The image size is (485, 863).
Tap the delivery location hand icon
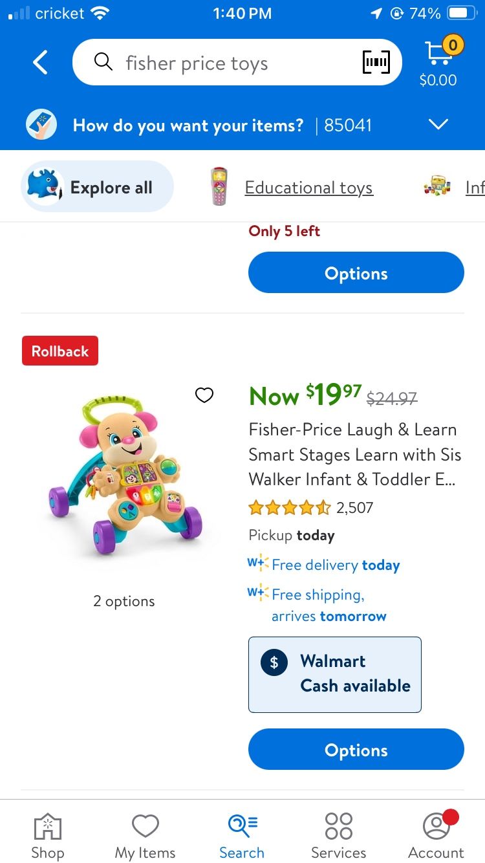(x=41, y=124)
